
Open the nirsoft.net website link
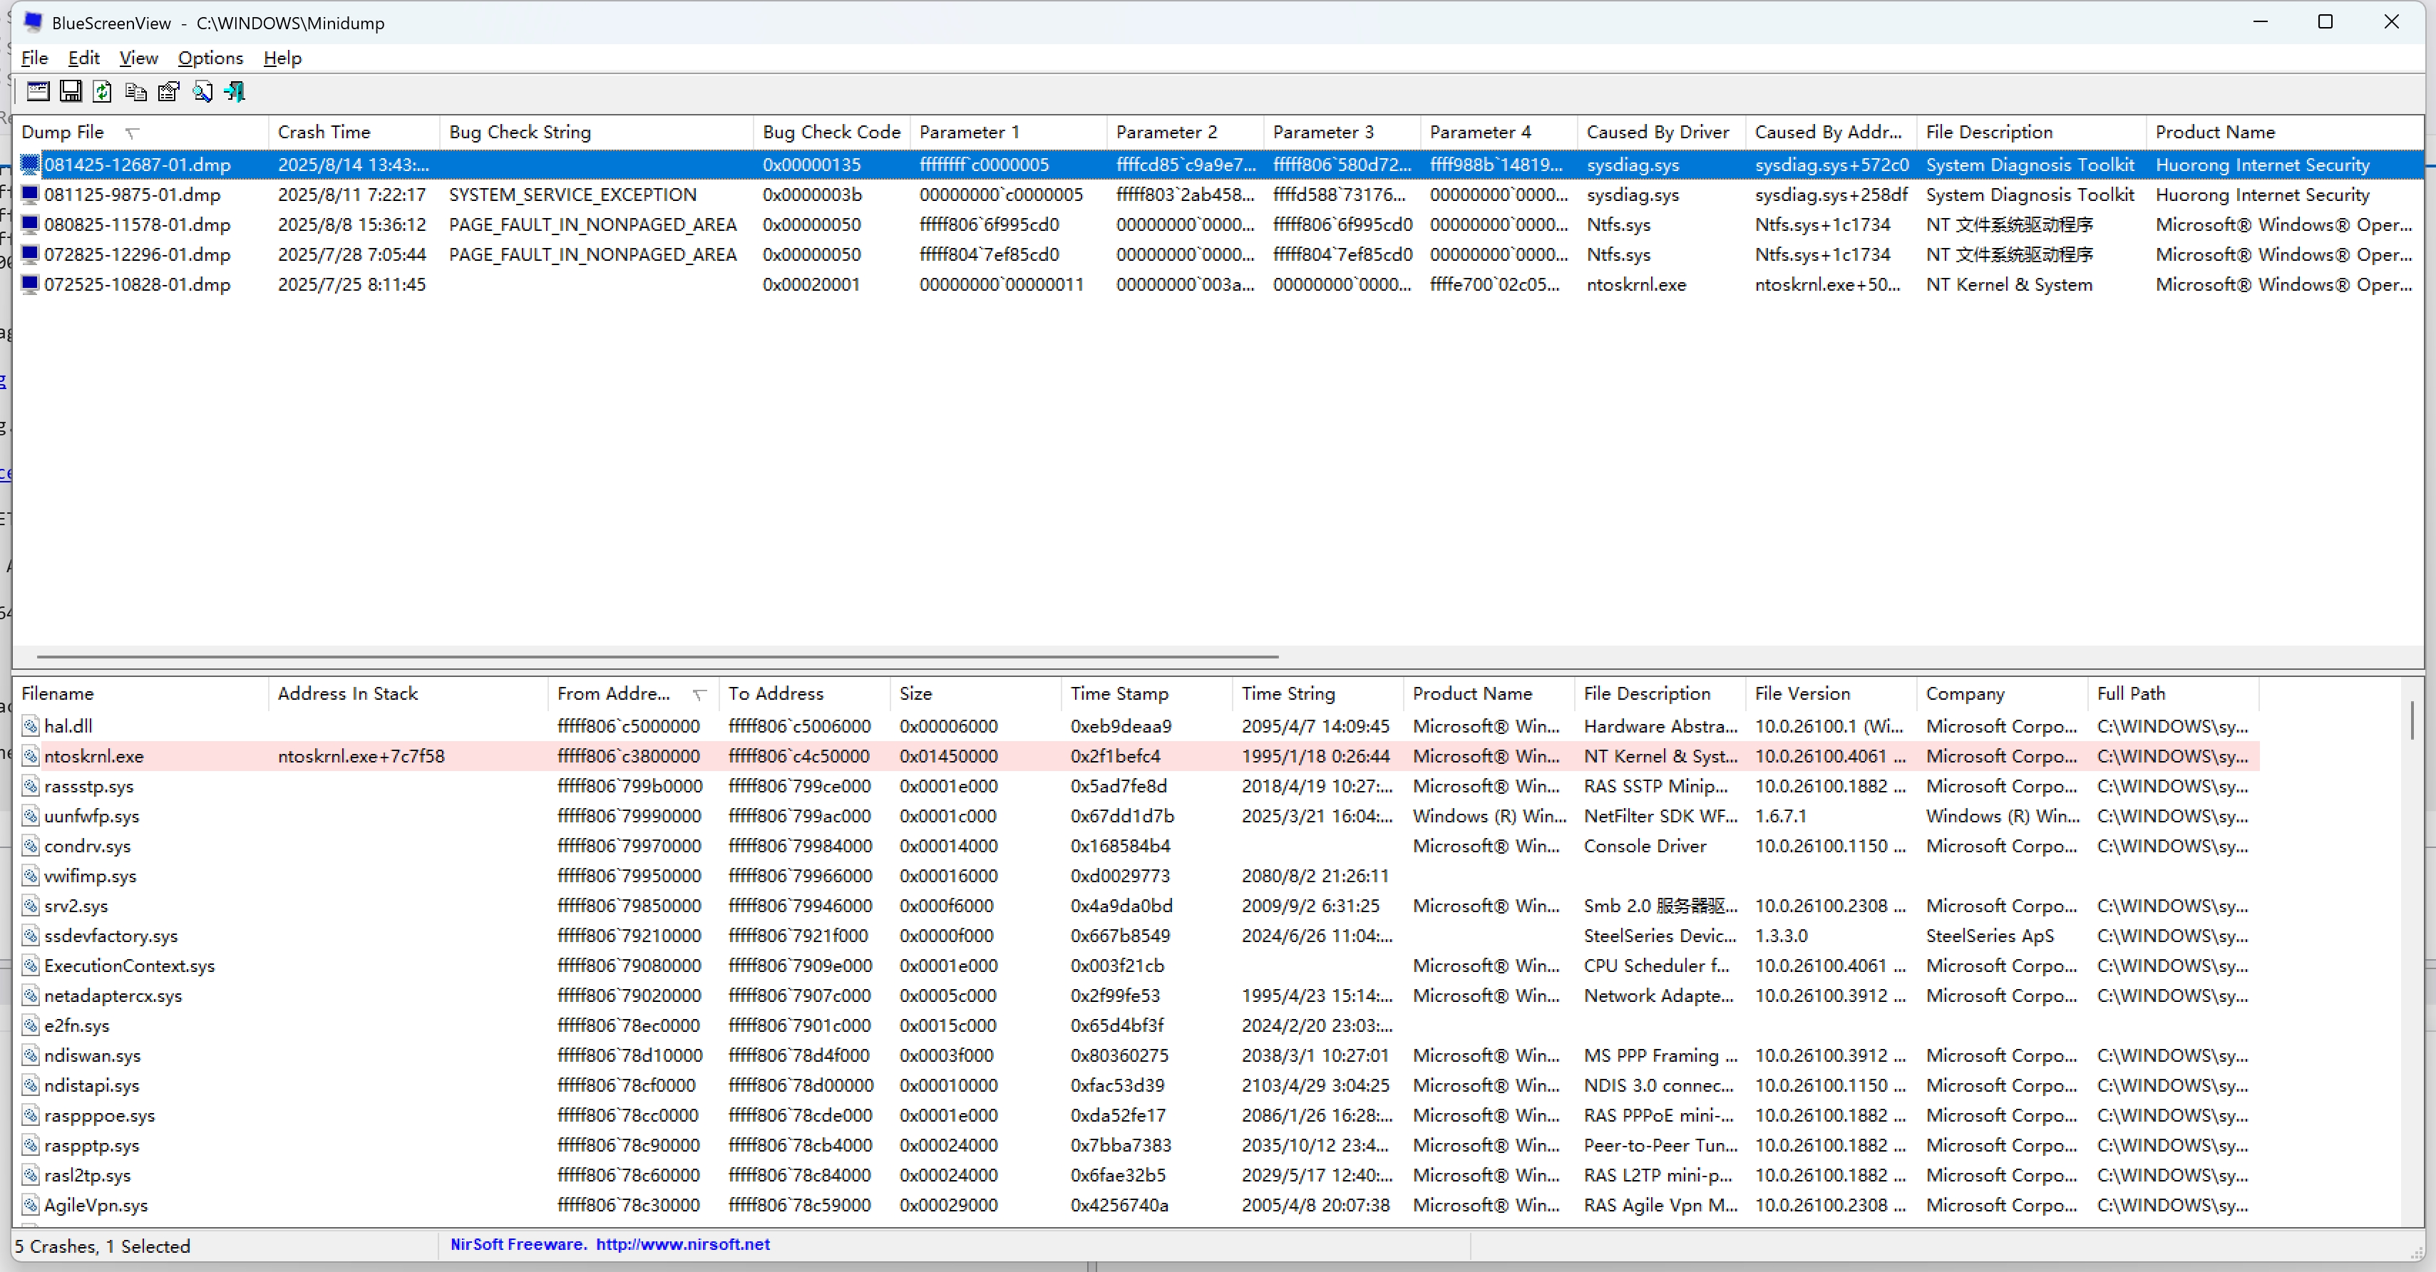pos(682,1243)
